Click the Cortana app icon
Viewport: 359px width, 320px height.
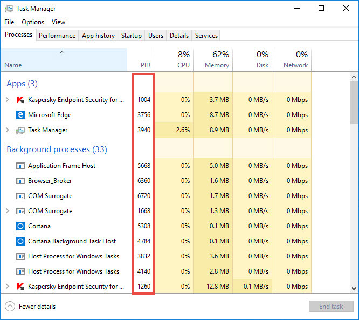[x=20, y=226]
